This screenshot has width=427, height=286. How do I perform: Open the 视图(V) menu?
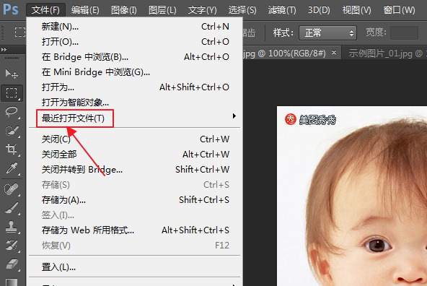(356, 10)
